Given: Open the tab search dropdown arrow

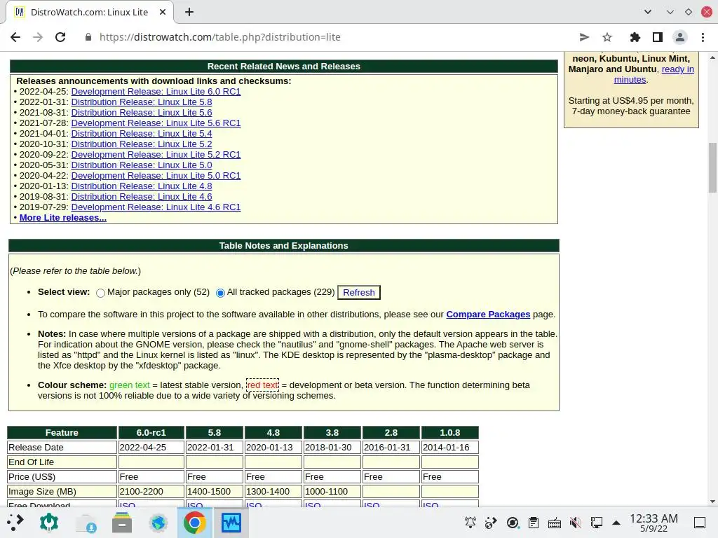Looking at the screenshot, I should (x=647, y=13).
